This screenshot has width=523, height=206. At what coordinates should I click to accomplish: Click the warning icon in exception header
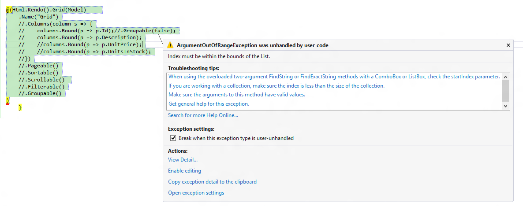point(170,45)
